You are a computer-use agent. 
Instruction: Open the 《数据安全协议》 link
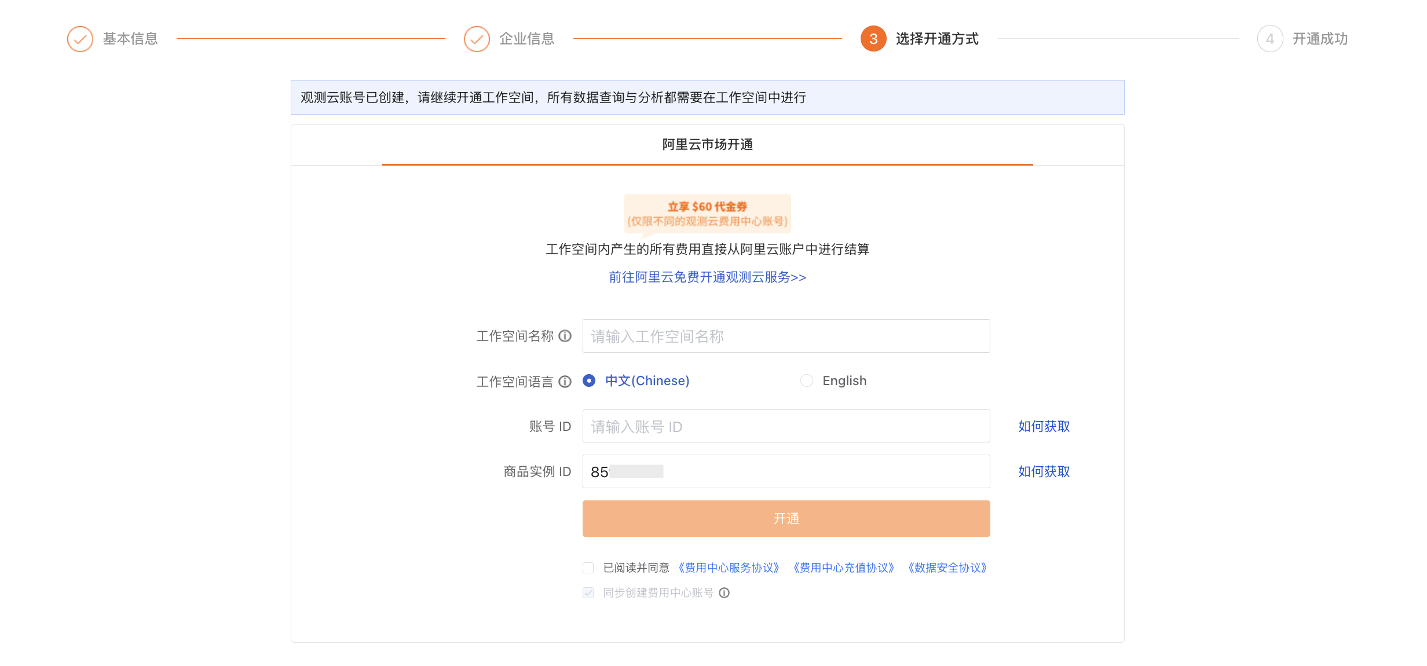947,568
